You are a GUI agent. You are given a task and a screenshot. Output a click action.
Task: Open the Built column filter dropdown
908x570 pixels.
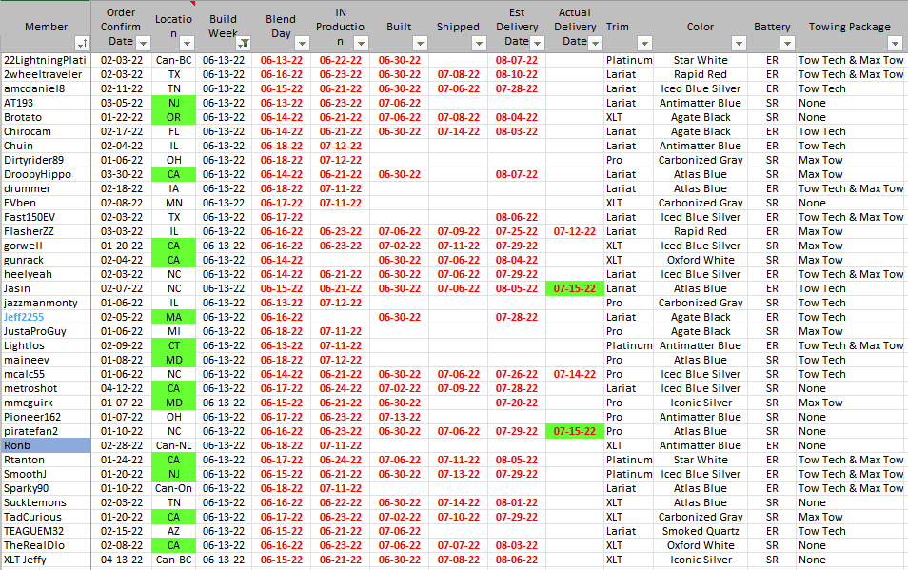tap(419, 44)
